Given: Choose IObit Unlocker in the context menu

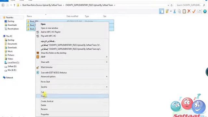Looking at the screenshot, I should click(x=72, y=67).
